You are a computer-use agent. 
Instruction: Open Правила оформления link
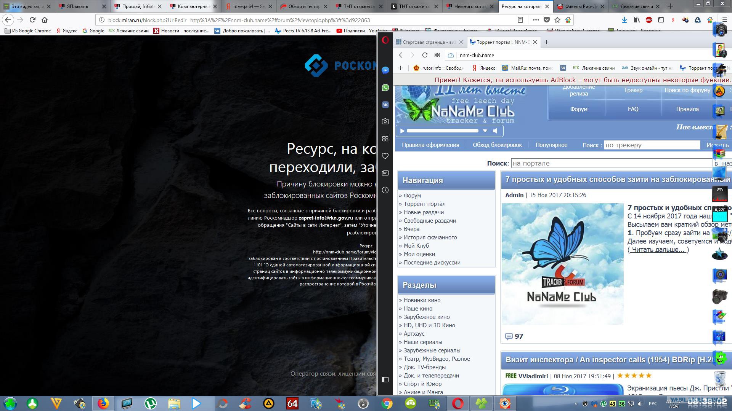pos(430,145)
